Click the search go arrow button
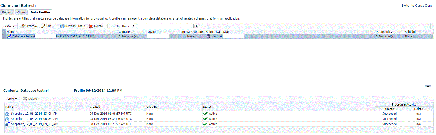This screenshot has height=135, width=436. [196, 26]
